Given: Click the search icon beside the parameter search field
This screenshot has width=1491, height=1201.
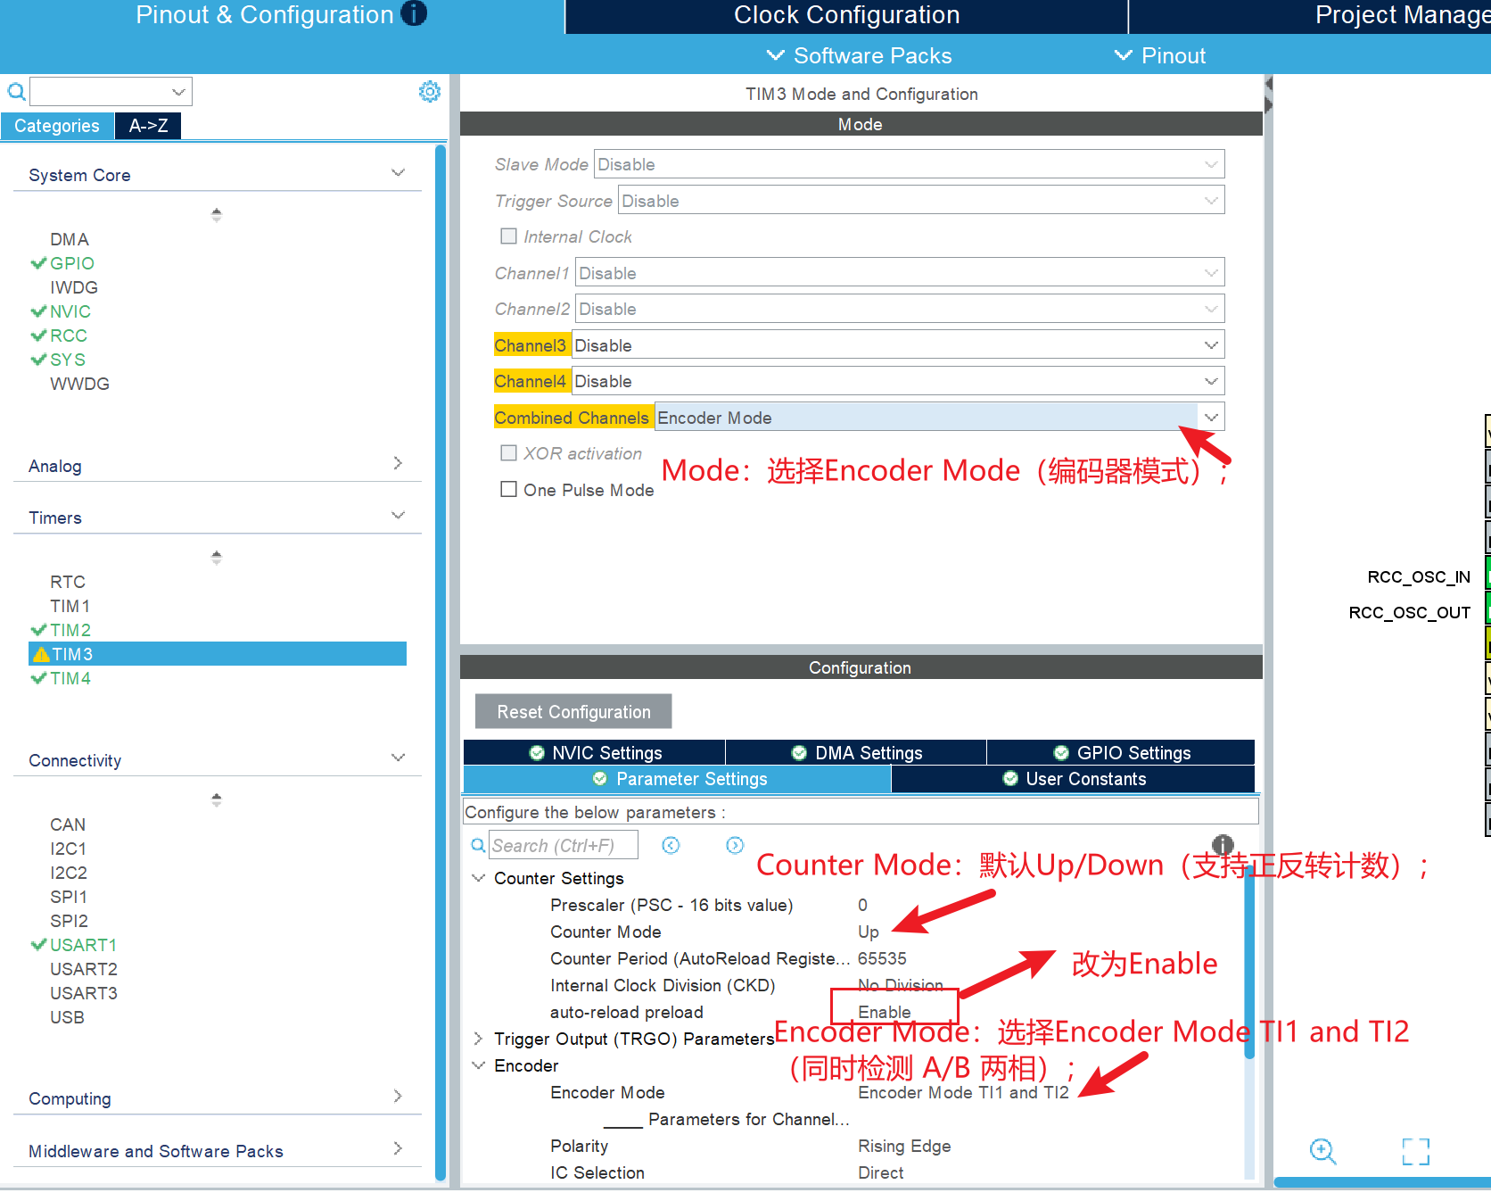Looking at the screenshot, I should pos(478,845).
